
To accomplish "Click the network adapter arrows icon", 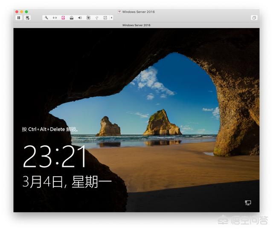I will click(55, 18).
